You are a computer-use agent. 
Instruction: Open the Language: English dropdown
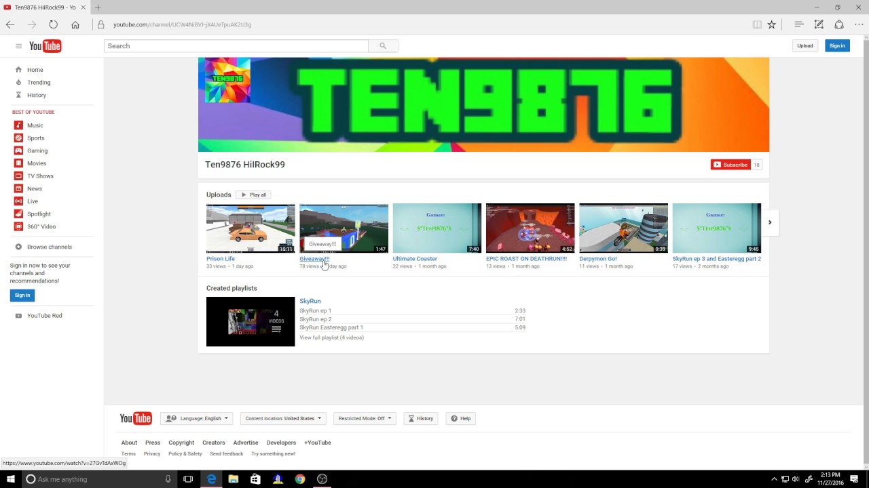pos(197,419)
